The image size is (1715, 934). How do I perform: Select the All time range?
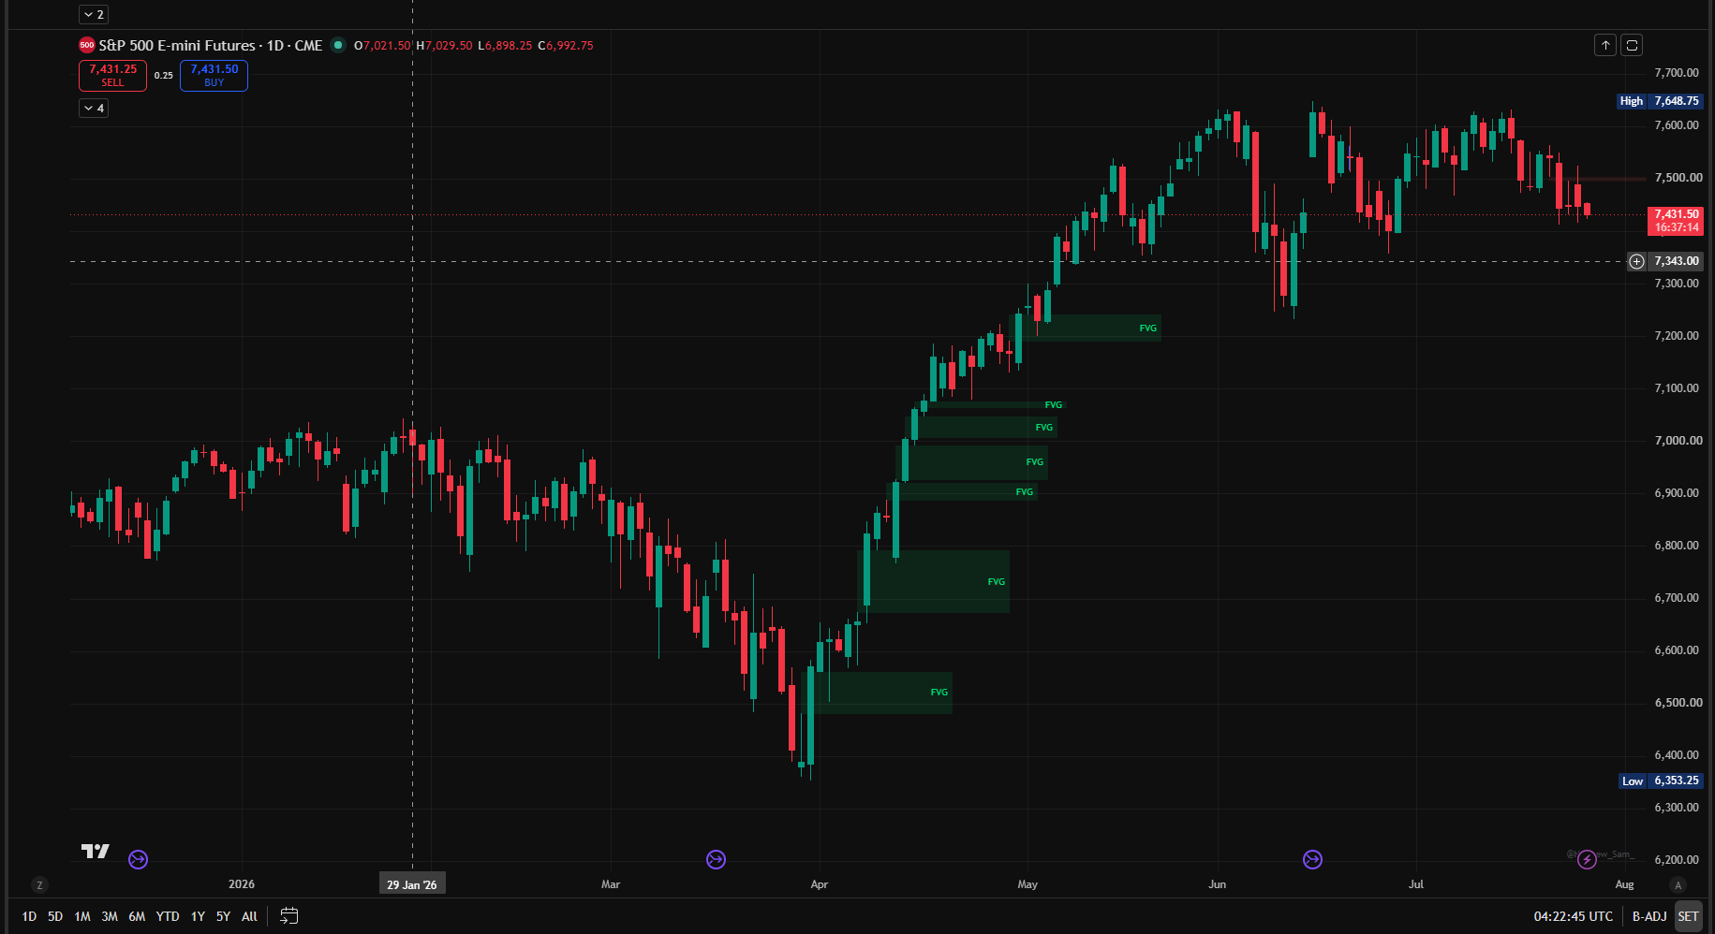[249, 916]
